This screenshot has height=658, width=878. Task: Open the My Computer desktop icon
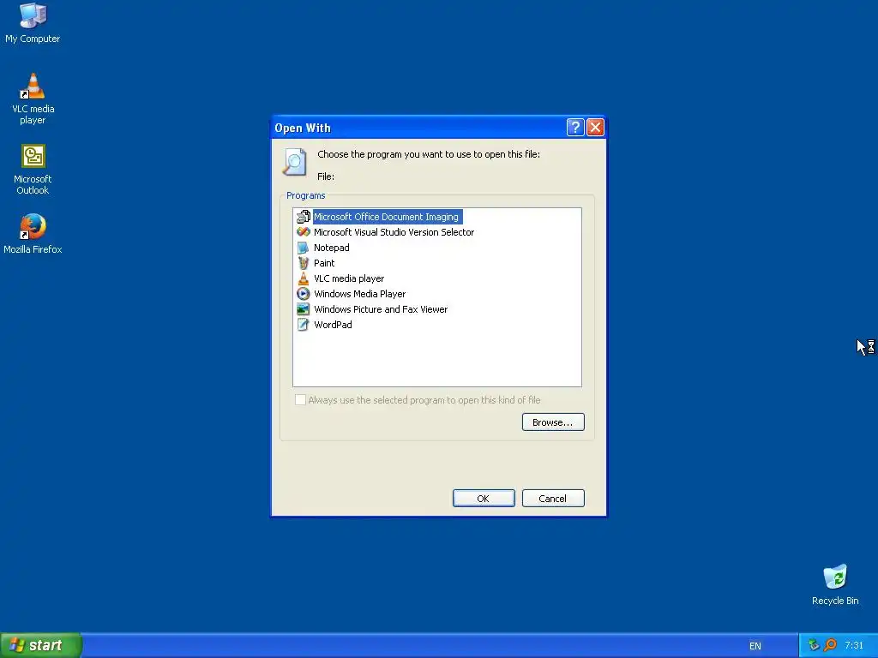tap(33, 23)
